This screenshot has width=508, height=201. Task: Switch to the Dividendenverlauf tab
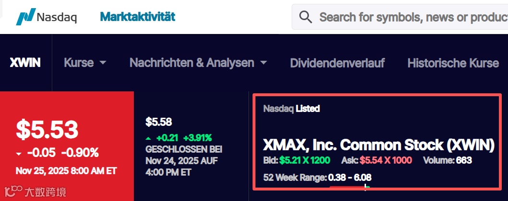(x=337, y=63)
